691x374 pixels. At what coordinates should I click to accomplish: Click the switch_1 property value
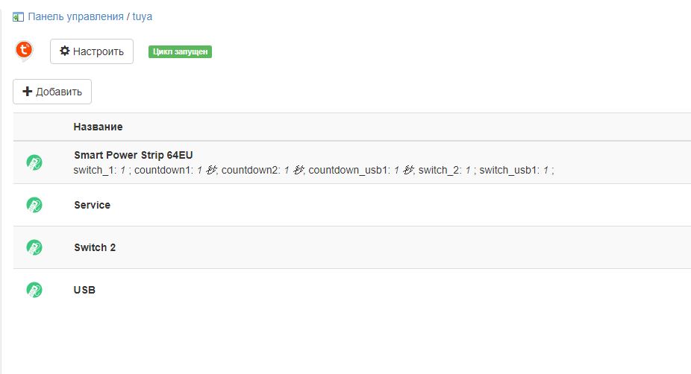coord(122,171)
